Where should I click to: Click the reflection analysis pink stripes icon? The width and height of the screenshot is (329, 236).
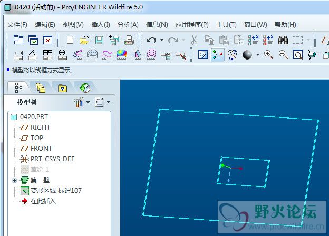pos(151,55)
